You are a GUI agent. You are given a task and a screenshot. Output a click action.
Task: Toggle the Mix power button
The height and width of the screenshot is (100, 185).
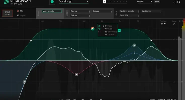coord(18,11)
